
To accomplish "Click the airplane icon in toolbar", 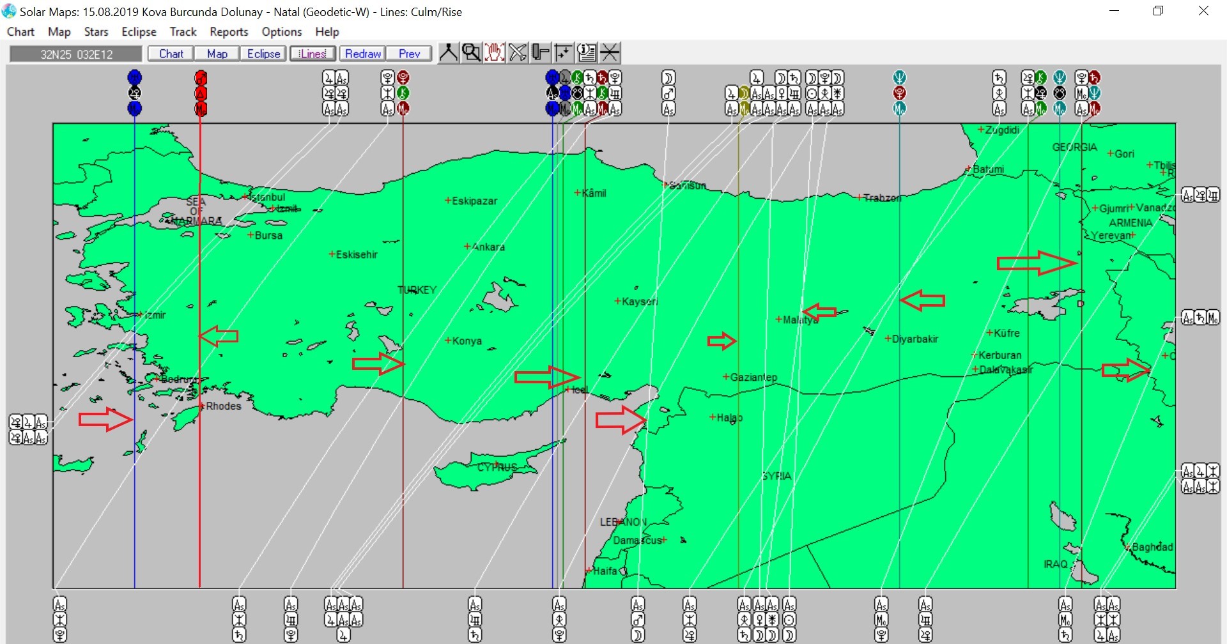I will pos(518,53).
